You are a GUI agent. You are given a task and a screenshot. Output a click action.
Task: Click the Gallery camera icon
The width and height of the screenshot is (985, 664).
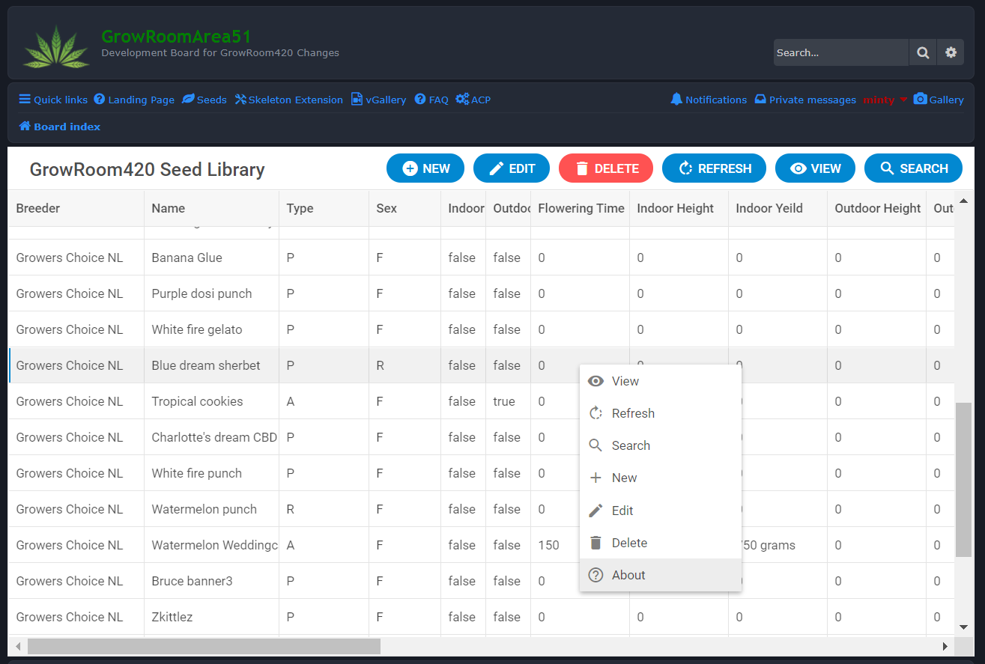point(921,100)
